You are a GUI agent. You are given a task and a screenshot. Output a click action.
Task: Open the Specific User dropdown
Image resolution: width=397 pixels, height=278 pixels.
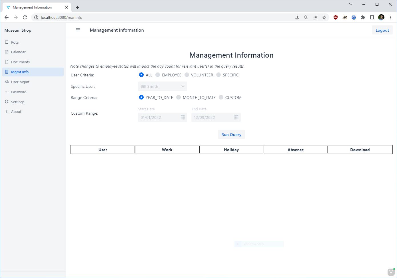[x=163, y=86]
